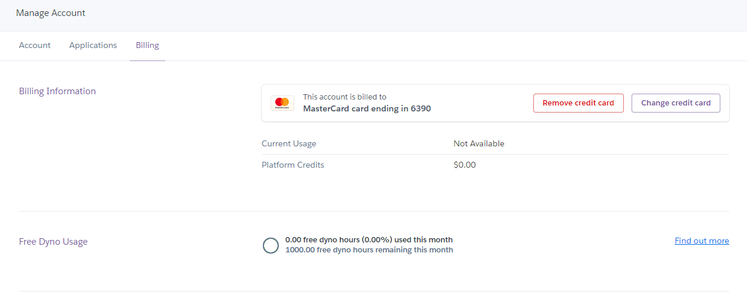Image resolution: width=747 pixels, height=301 pixels.
Task: Open the Account tab
Action: click(x=35, y=45)
